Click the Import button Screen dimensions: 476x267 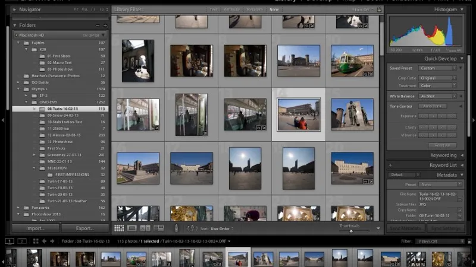click(36, 228)
